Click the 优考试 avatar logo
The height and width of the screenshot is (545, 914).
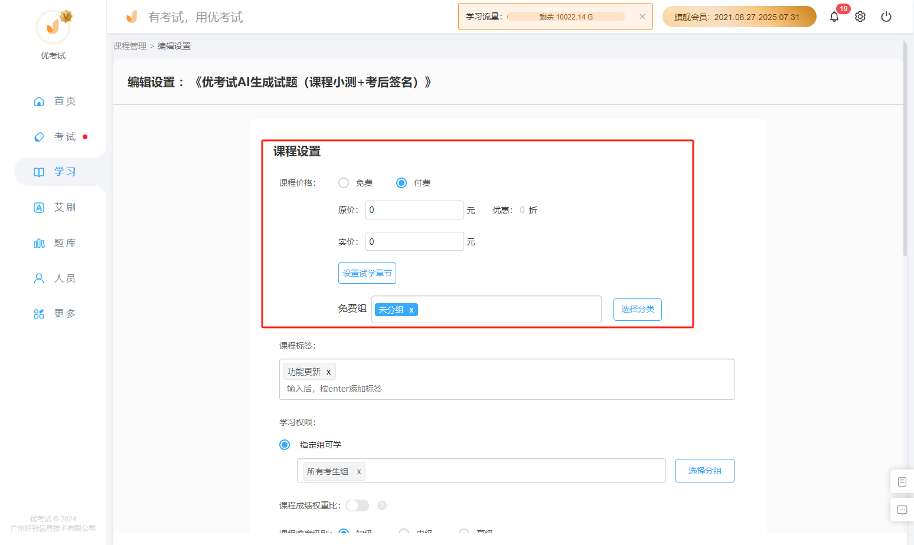pos(53,27)
